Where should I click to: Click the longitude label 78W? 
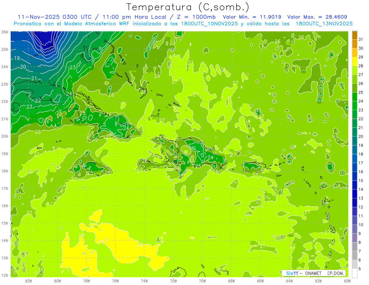click(86, 281)
